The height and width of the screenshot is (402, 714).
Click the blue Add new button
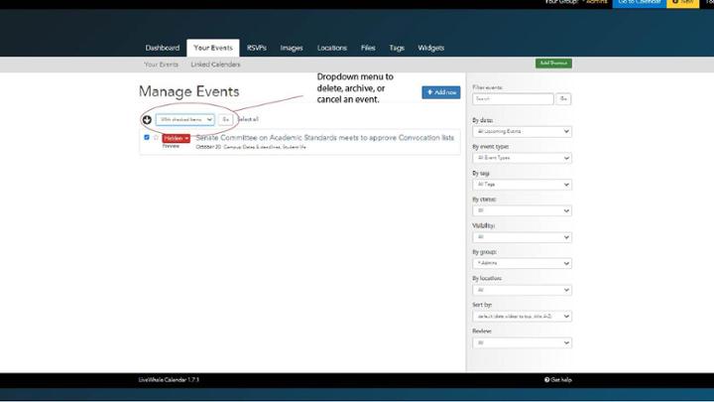[x=440, y=92]
